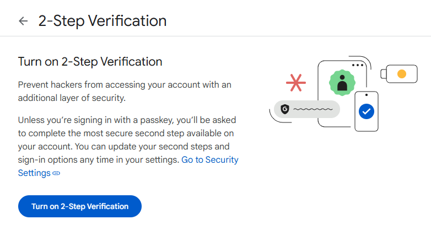This screenshot has width=431, height=246.
Task: Click the blue checkmark circle on the phone
Action: pos(366,112)
